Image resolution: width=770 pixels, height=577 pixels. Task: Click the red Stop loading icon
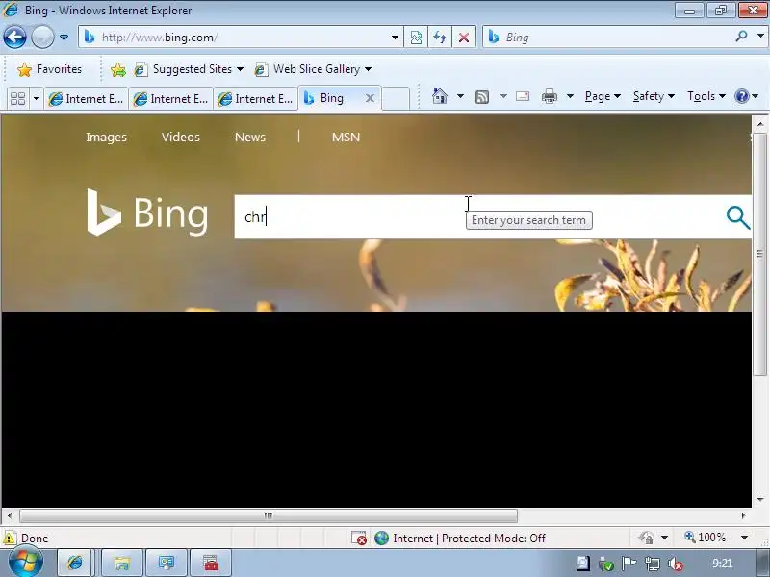(464, 38)
